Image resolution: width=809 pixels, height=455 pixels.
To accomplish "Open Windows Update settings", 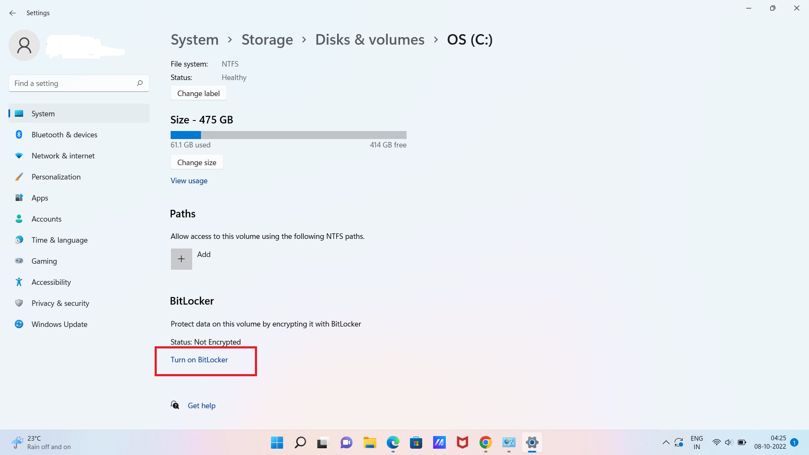I will click(59, 324).
